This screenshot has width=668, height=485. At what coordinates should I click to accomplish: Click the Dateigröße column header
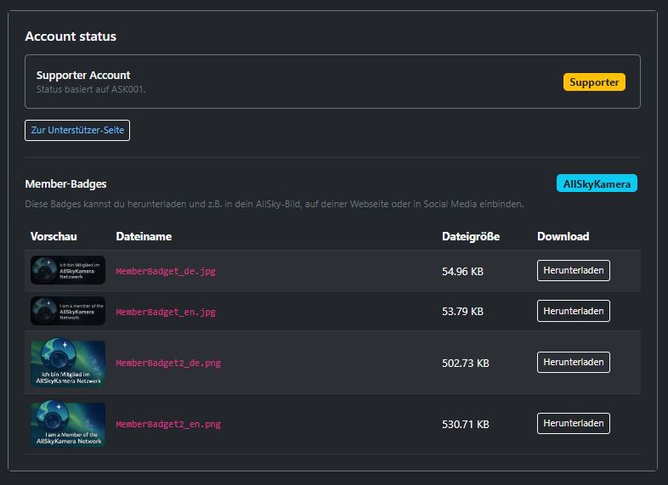471,236
